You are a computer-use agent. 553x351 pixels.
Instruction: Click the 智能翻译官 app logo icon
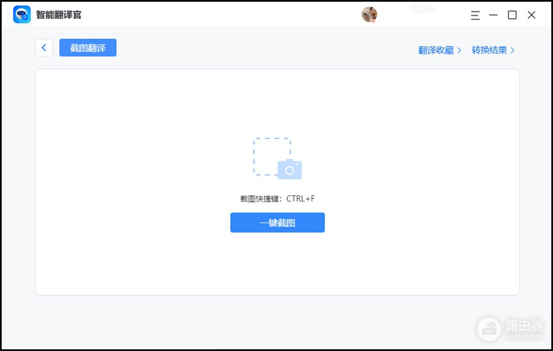[22, 15]
